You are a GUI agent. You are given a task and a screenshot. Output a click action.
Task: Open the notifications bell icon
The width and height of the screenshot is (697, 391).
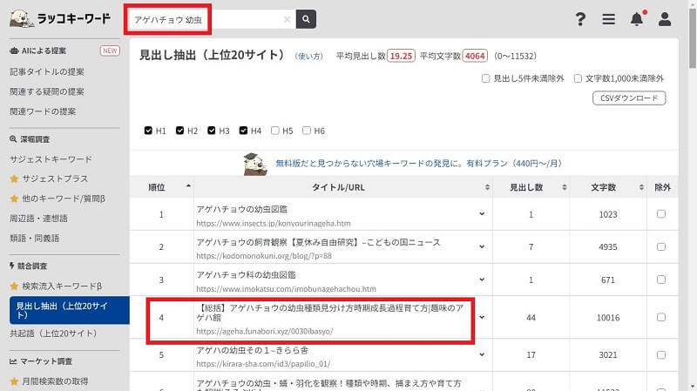[x=637, y=19]
